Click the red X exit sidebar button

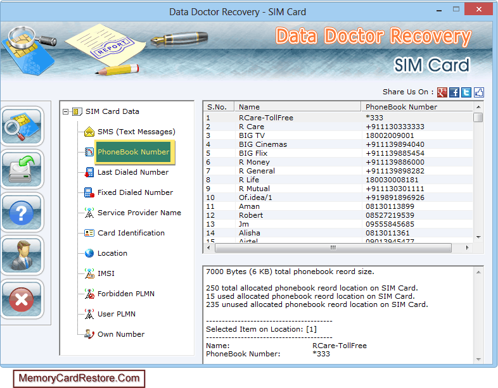22,299
